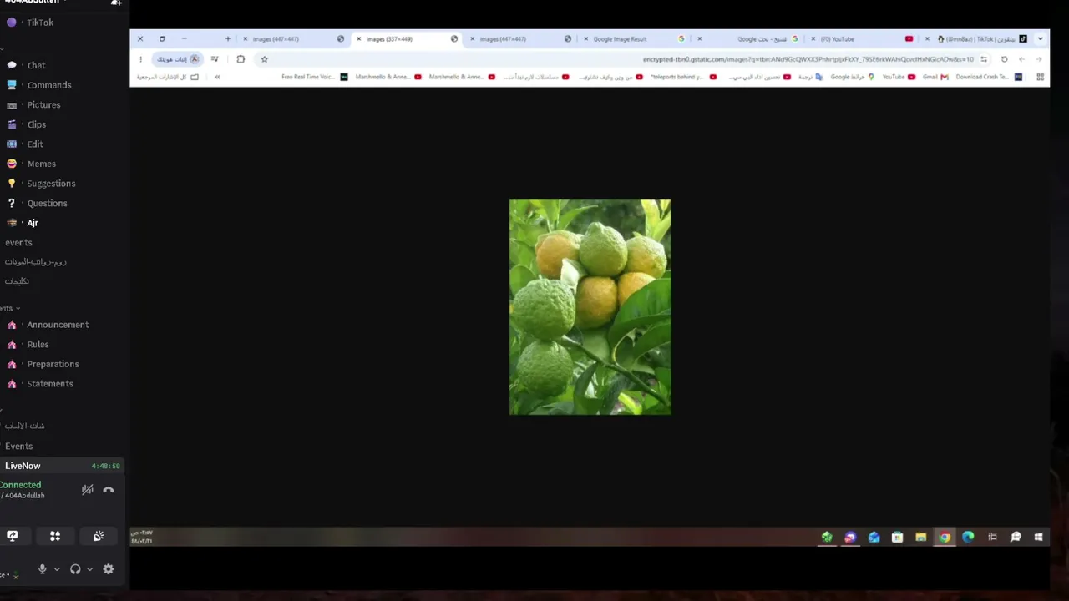Expand microphone input options chevron
This screenshot has width=1069, height=601.
tap(56, 569)
